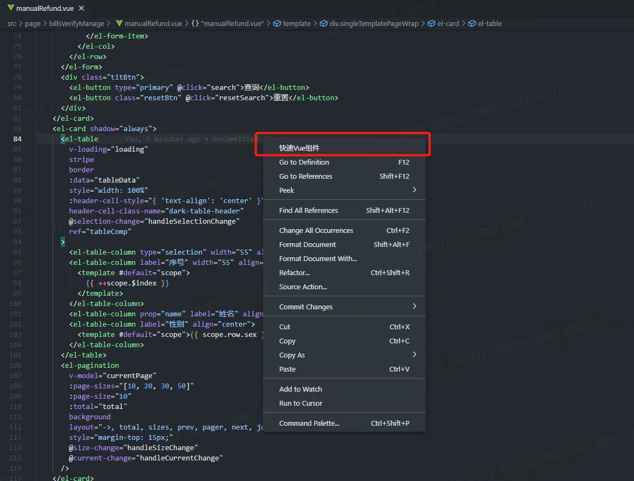Select Run to Cursor
Viewport: 634px width, 481px height.
point(344,404)
